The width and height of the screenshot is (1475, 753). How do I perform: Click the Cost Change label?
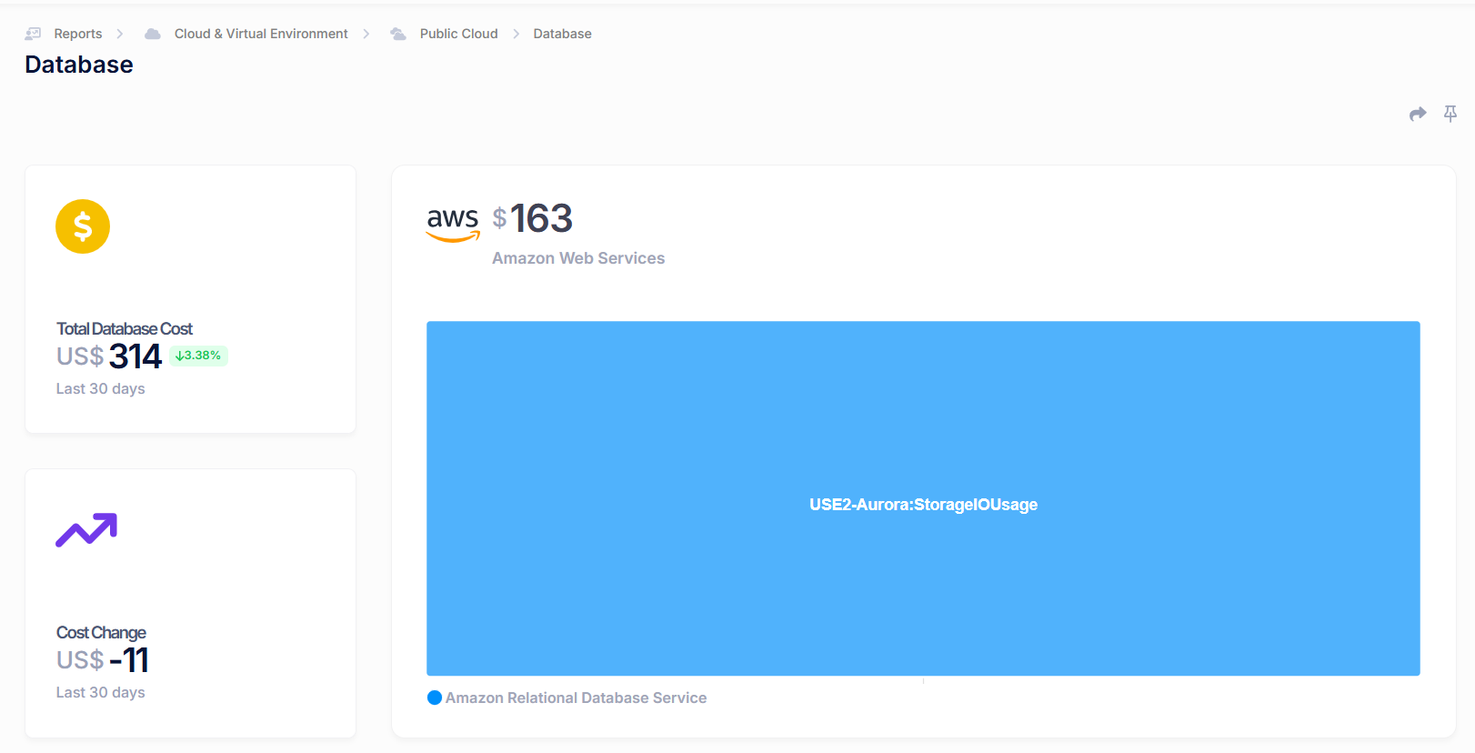click(x=101, y=632)
